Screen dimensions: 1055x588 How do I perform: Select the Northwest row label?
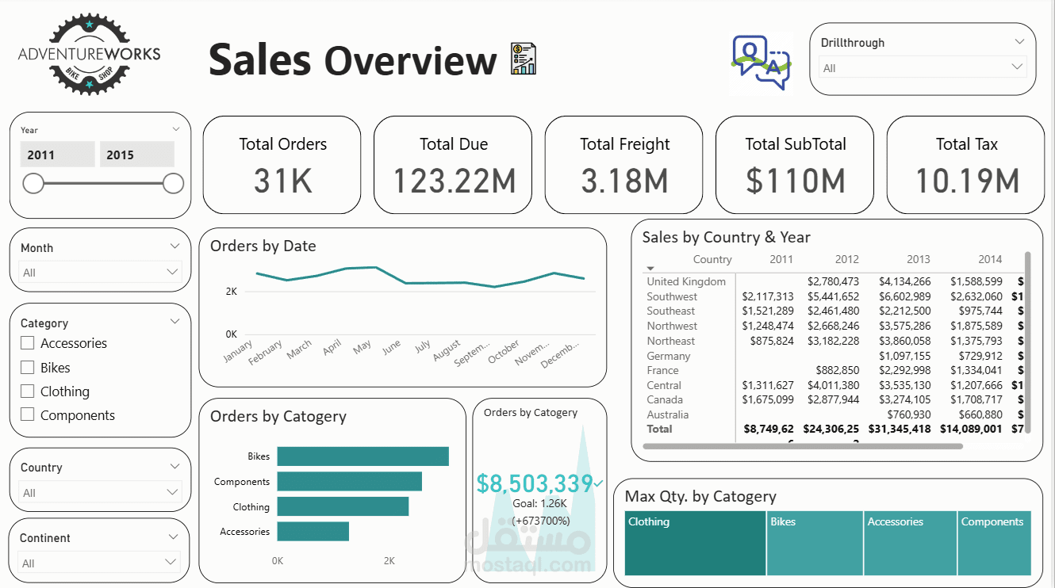click(672, 326)
